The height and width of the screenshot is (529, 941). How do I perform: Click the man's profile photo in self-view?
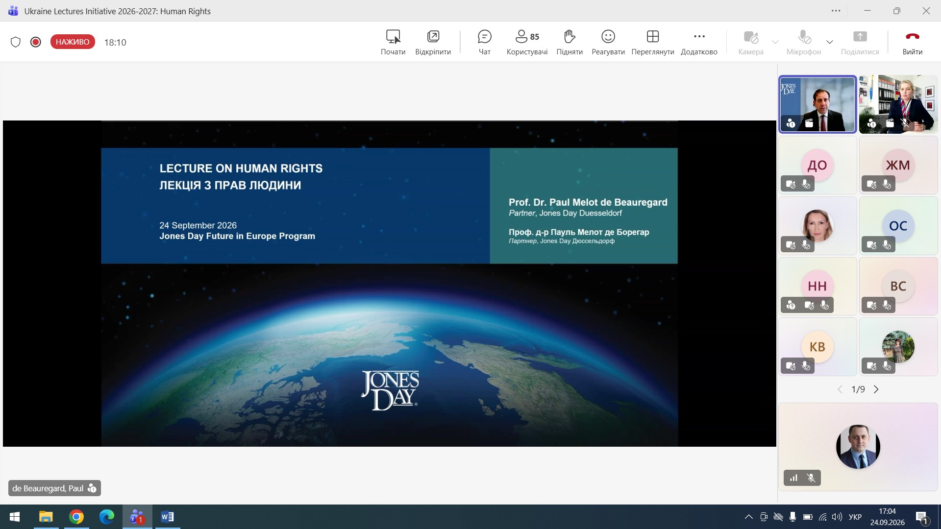[858, 447]
